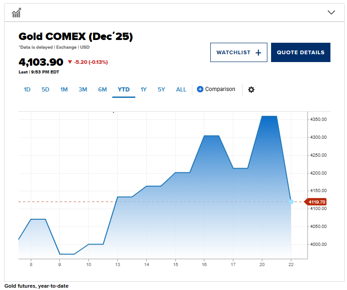347x290 pixels.
Task: Click the blue plus Comparison icon
Action: click(x=200, y=89)
